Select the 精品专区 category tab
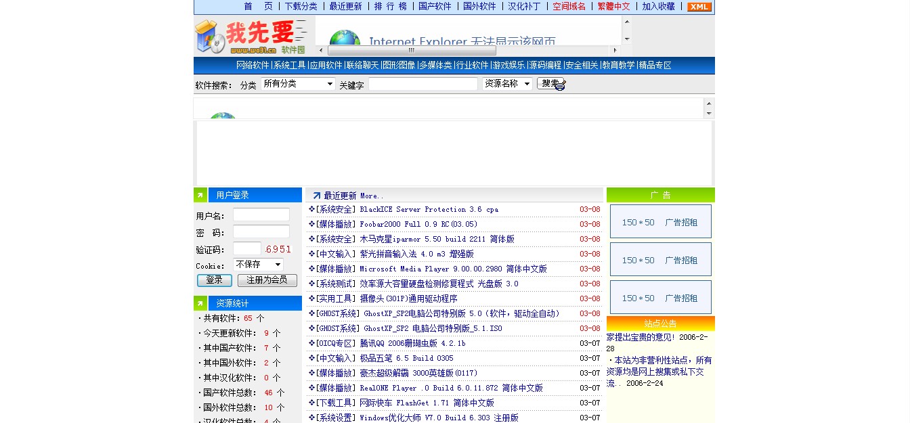Viewport: 910px width, 423px height. pyautogui.click(x=655, y=66)
